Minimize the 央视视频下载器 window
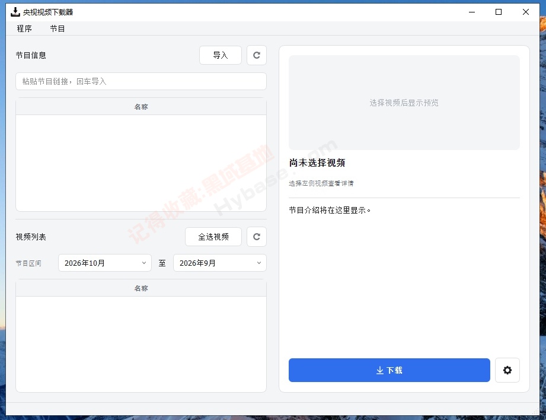This screenshot has height=420, width=546. tap(472, 12)
